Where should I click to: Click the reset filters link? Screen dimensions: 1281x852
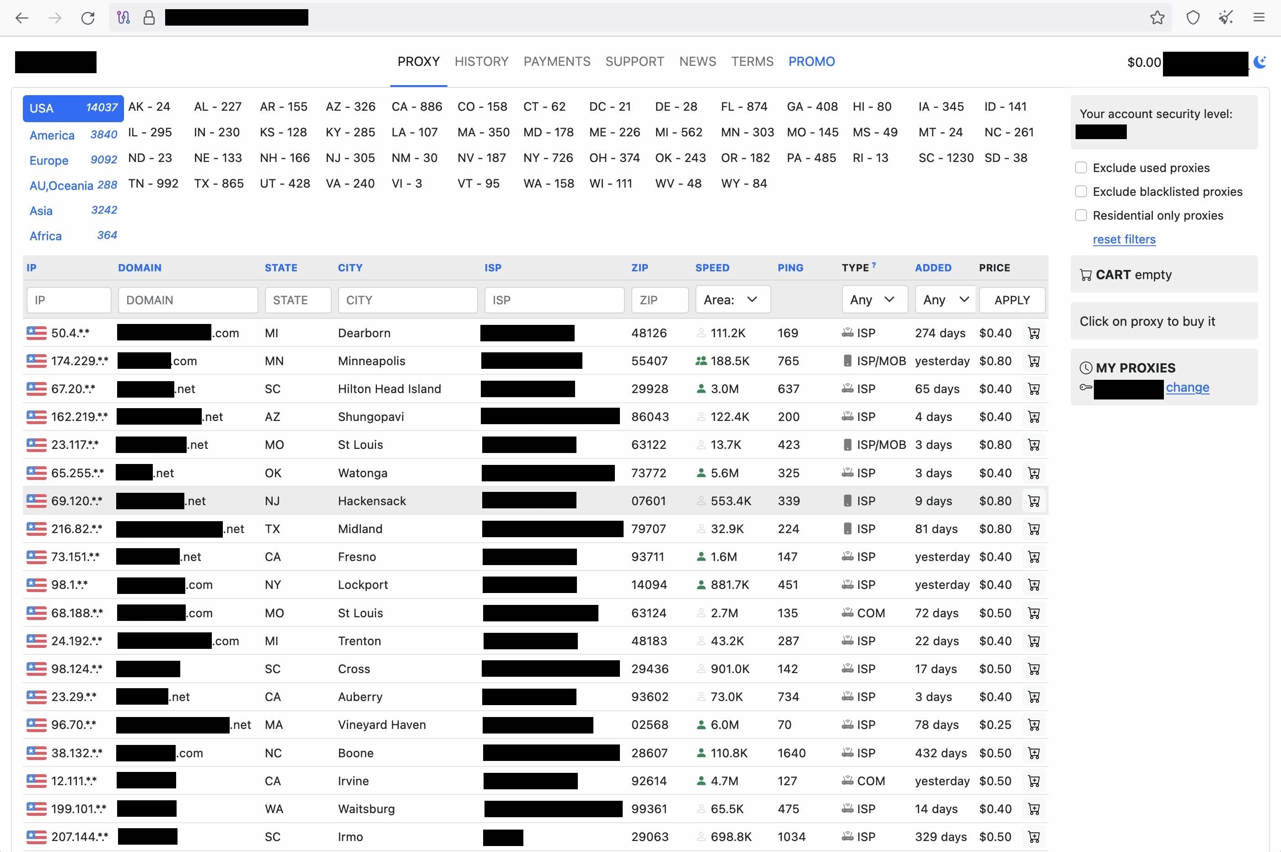(1124, 240)
